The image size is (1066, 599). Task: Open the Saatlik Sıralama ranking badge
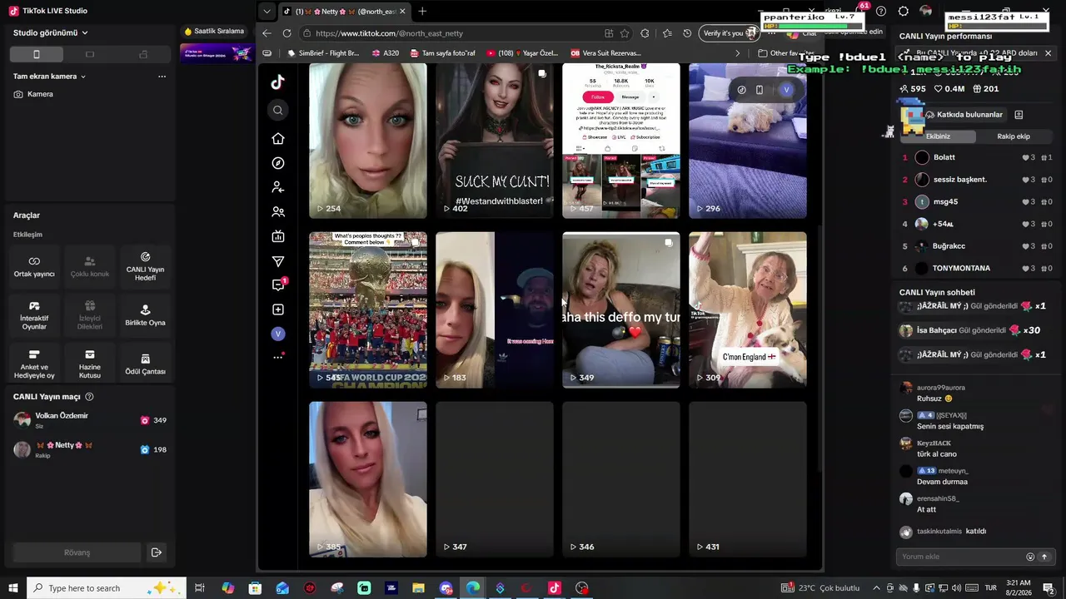click(x=214, y=32)
